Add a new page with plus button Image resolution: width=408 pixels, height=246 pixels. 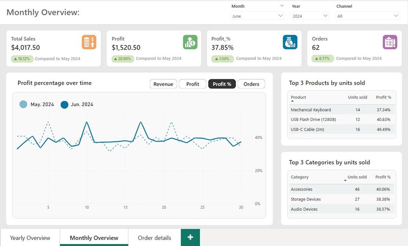click(190, 237)
